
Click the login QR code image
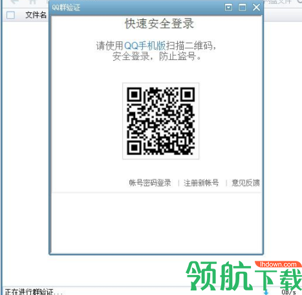tap(160, 121)
